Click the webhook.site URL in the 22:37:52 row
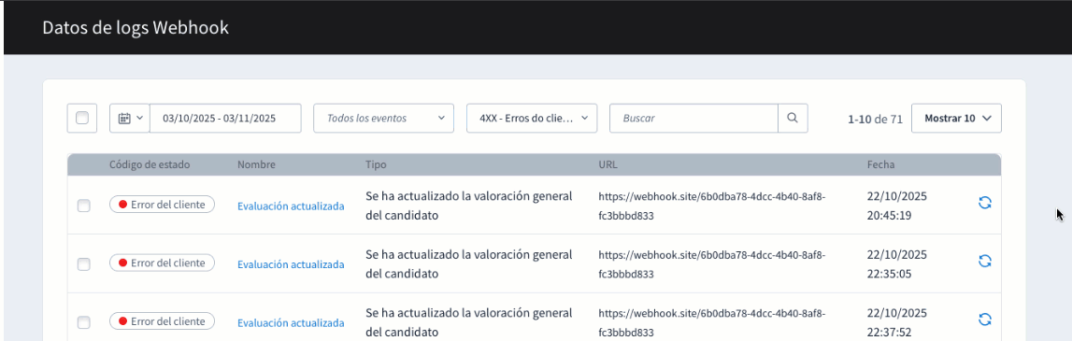Viewport: 1072px width, 341px height. [711, 322]
